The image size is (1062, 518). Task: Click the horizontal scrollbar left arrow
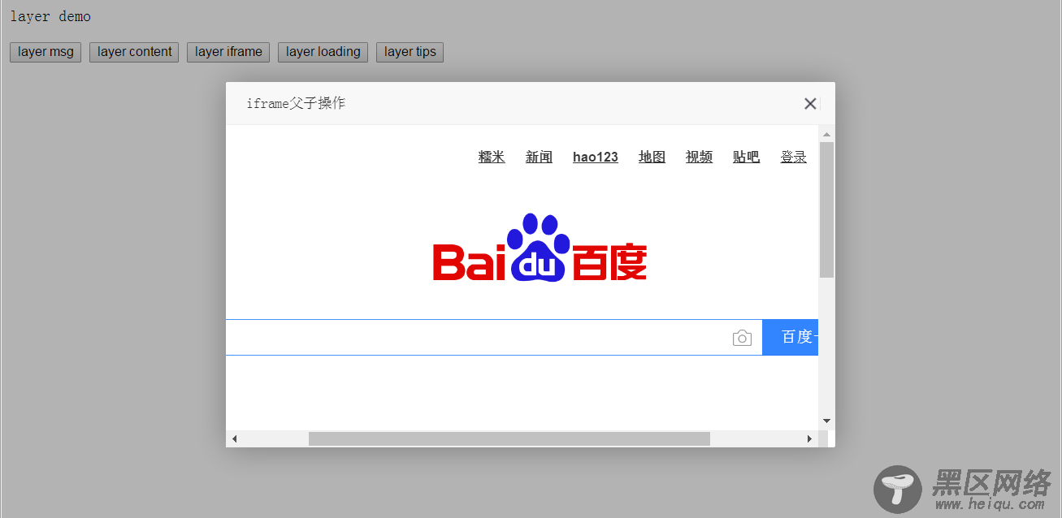tap(234, 439)
